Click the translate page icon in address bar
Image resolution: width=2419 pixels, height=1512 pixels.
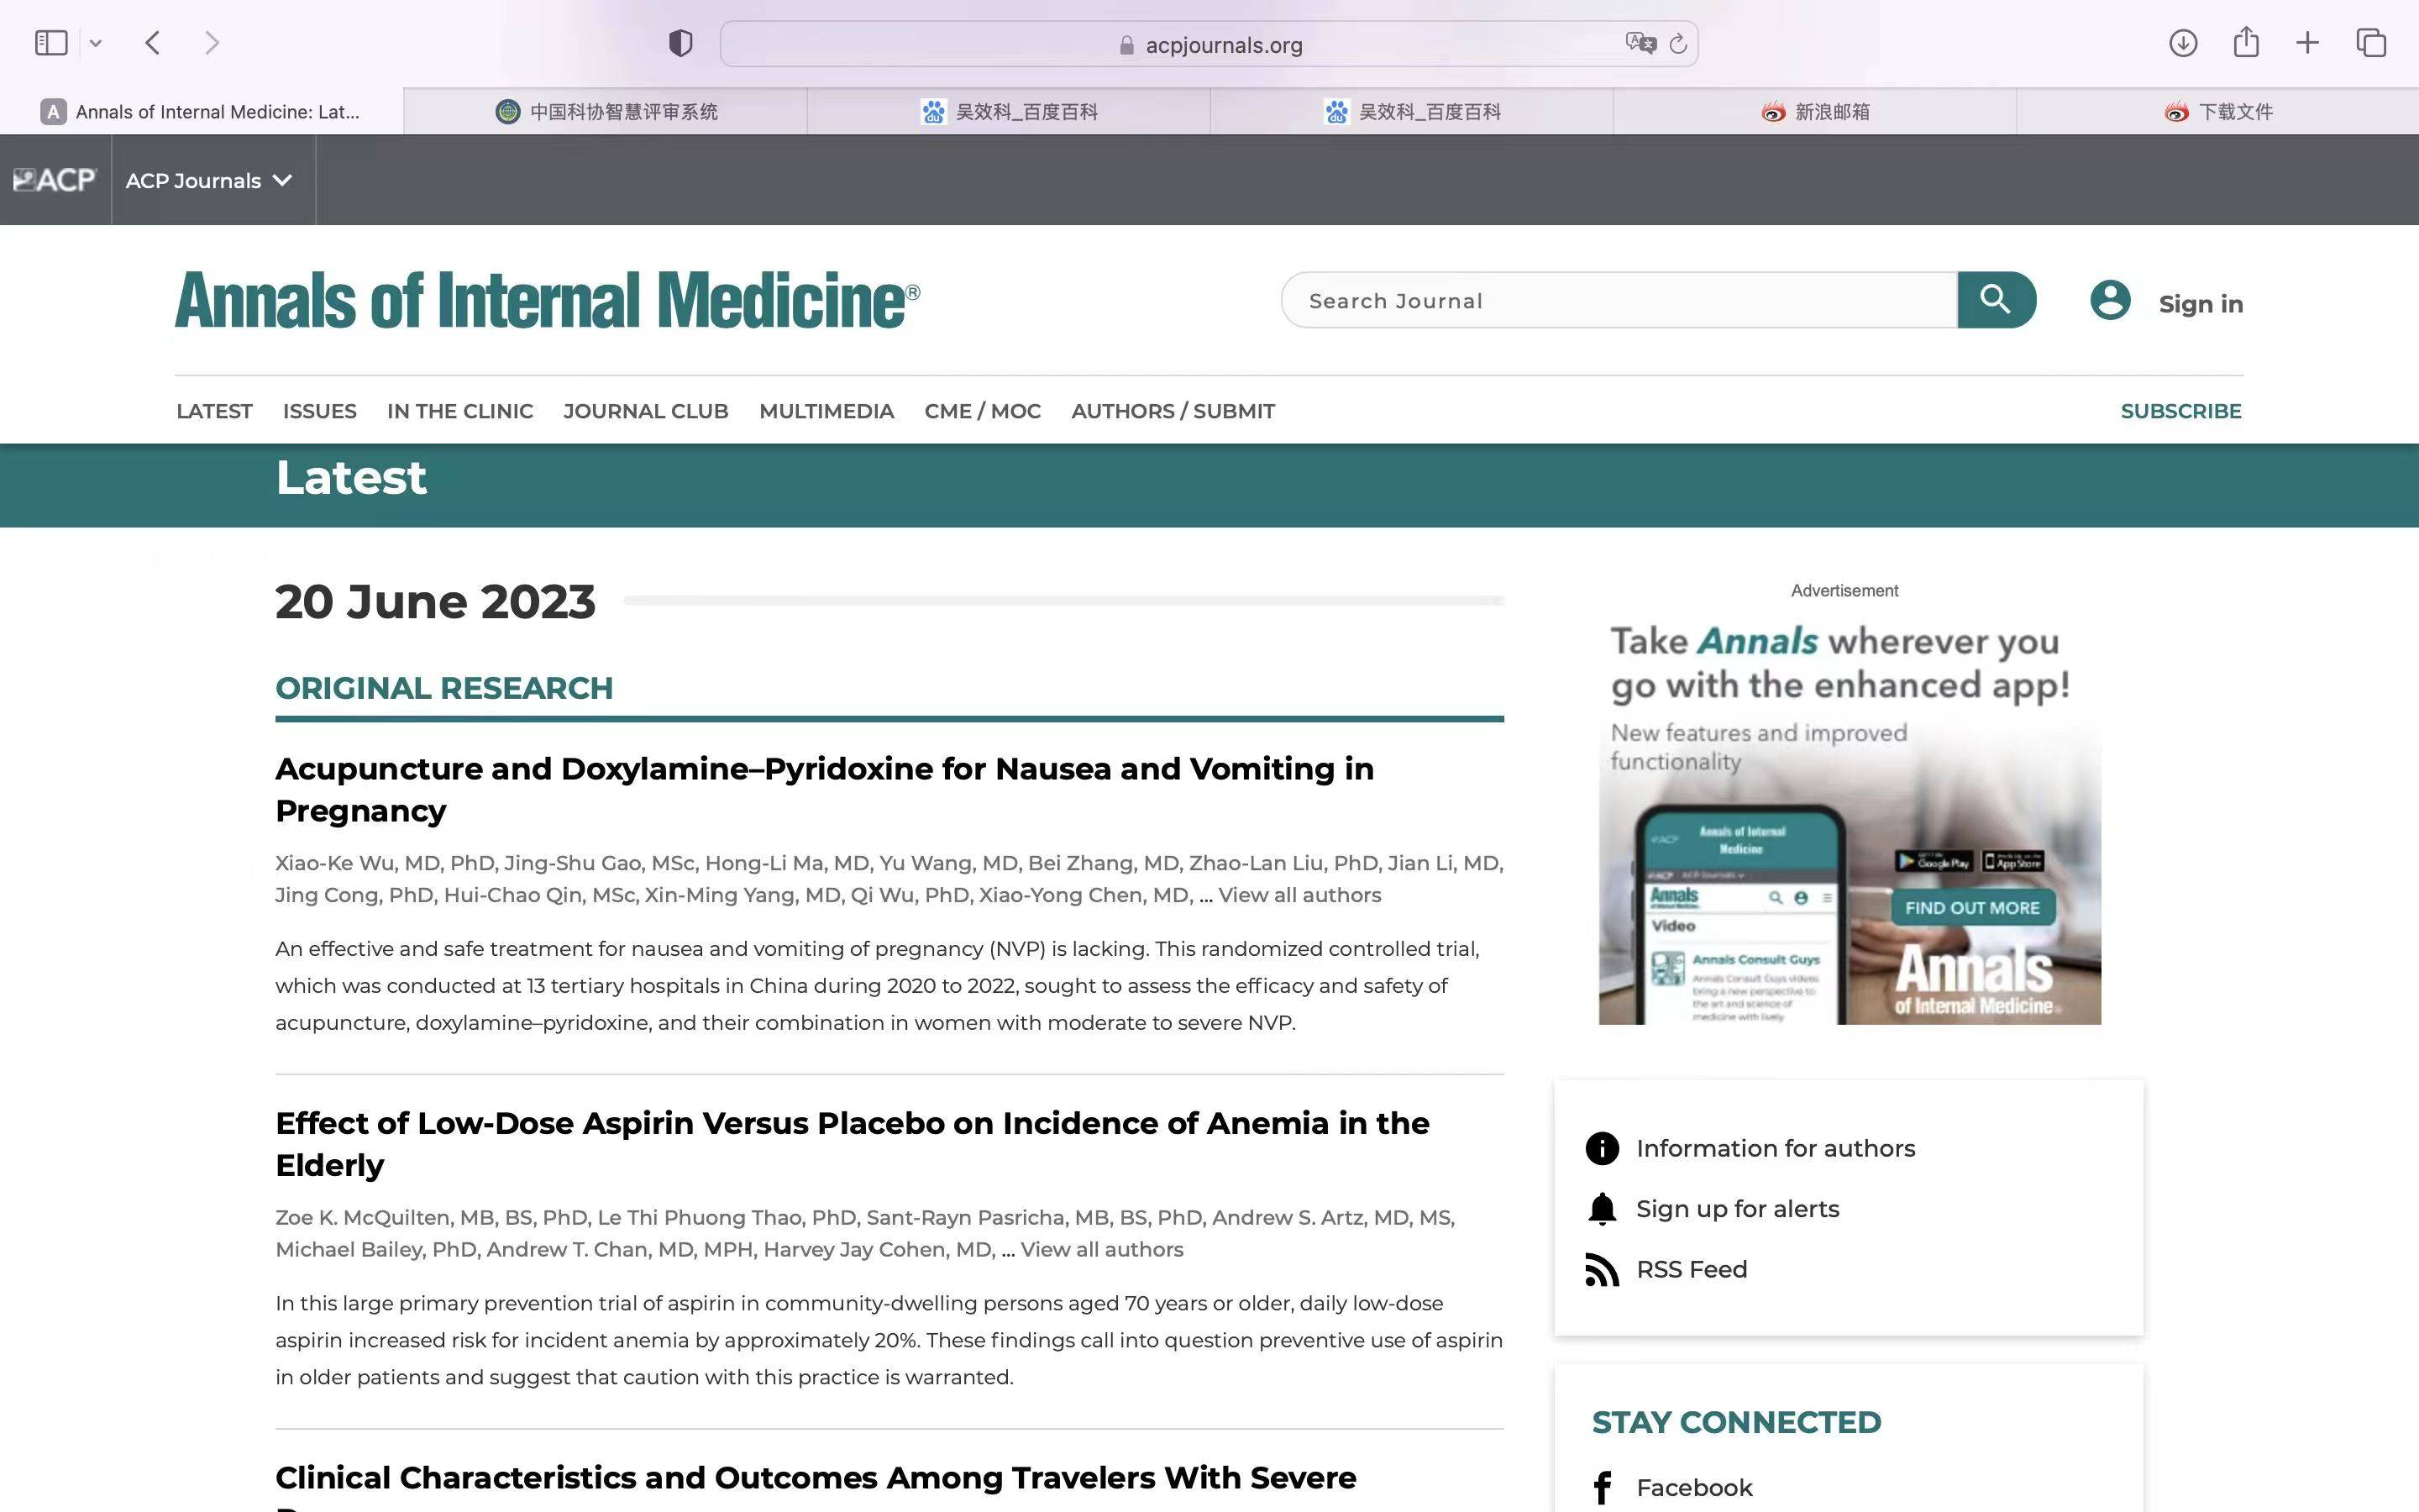(x=1640, y=43)
